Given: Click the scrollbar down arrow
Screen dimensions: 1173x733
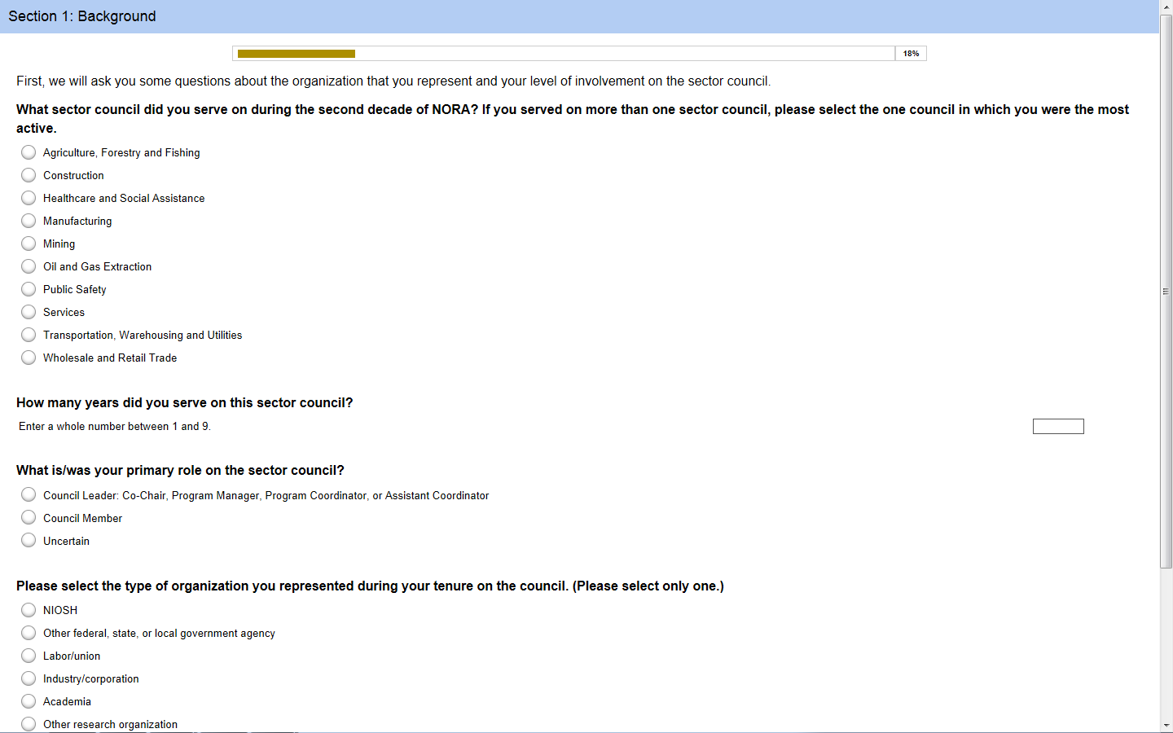Looking at the screenshot, I should pos(1166,725).
